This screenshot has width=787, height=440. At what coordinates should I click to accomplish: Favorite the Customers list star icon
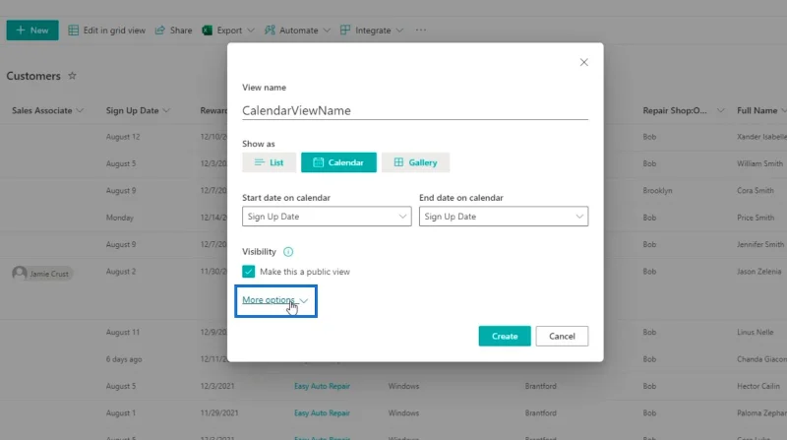pyautogui.click(x=72, y=76)
